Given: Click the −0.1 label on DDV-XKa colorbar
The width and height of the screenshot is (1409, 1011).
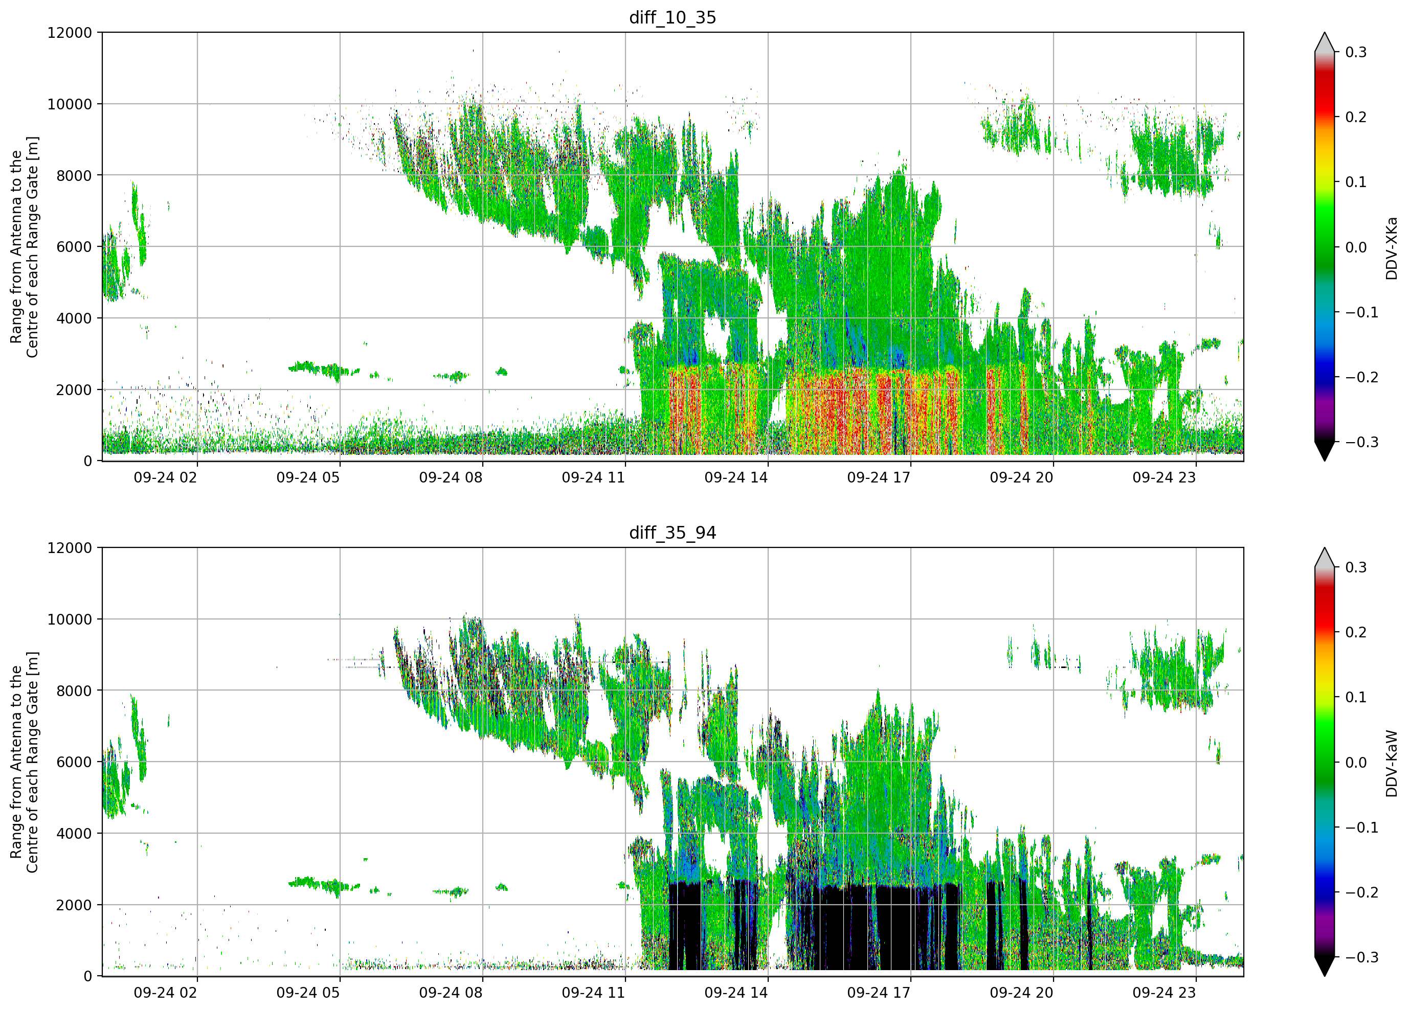Looking at the screenshot, I should point(1362,312).
